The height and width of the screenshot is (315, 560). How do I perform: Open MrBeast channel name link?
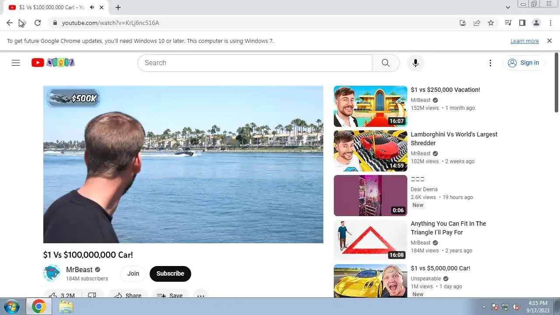point(79,269)
